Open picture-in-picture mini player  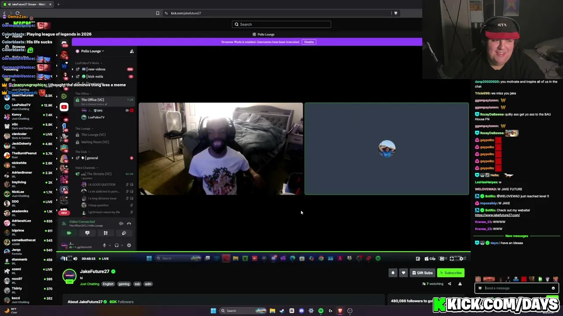tap(418, 259)
